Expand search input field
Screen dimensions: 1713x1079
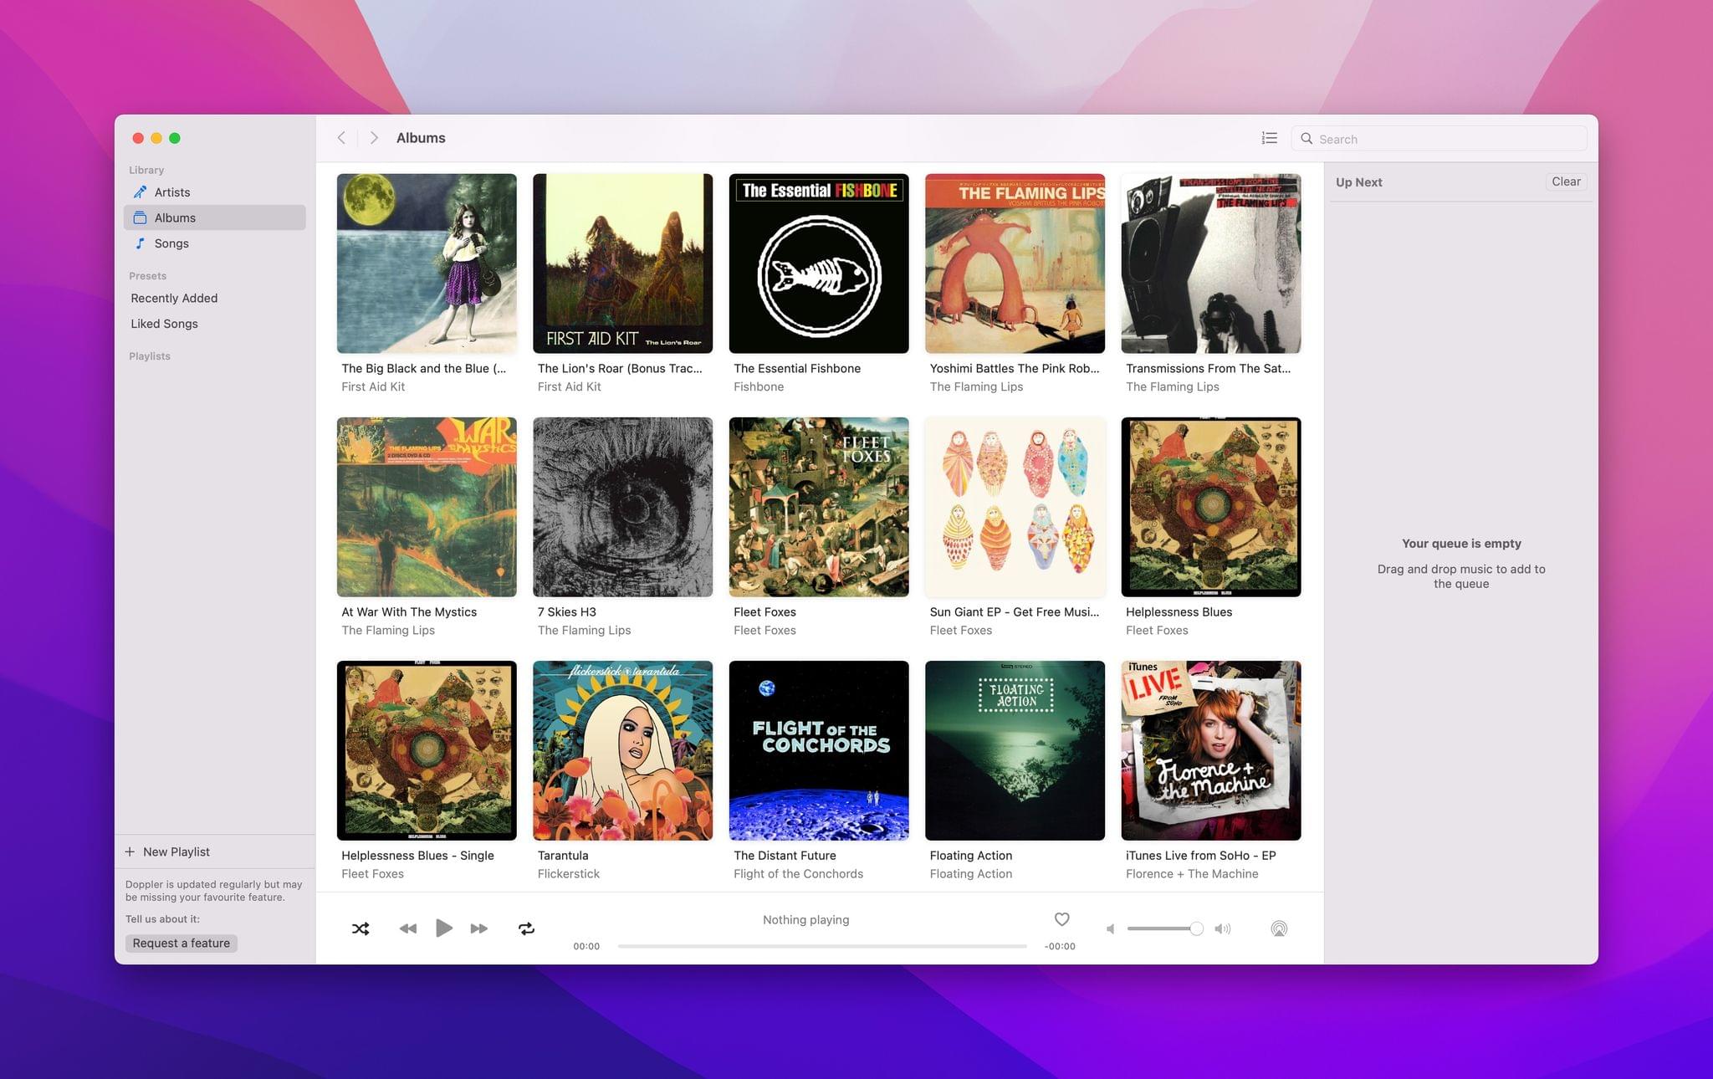pos(1443,138)
